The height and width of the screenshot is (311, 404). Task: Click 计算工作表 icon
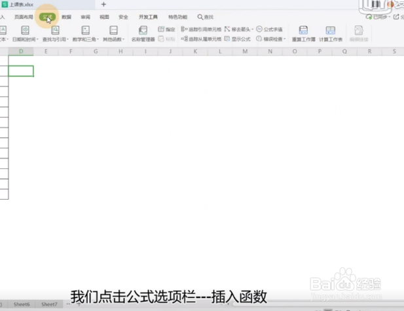click(x=330, y=30)
